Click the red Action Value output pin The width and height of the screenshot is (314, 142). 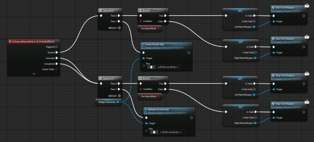56,69
